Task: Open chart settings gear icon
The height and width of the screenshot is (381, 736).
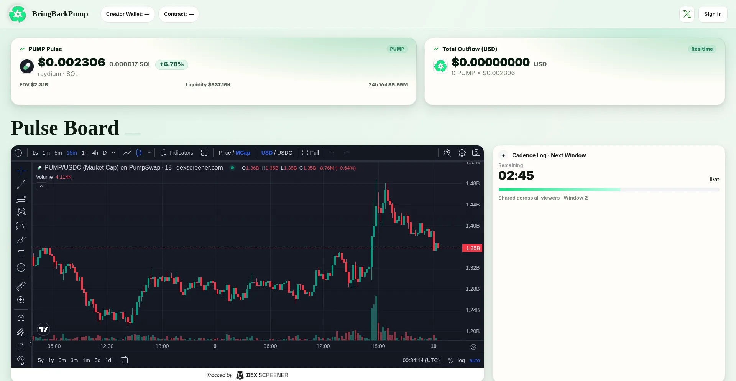Action: 462,153
